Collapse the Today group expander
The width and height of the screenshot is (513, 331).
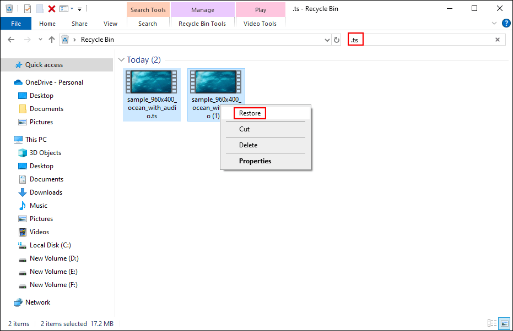tap(121, 59)
